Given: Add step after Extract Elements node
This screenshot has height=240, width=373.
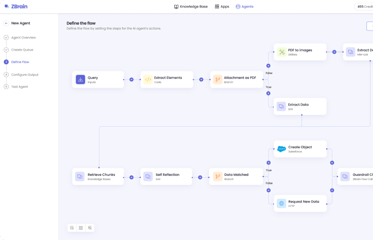Looking at the screenshot, I should [x=201, y=80].
